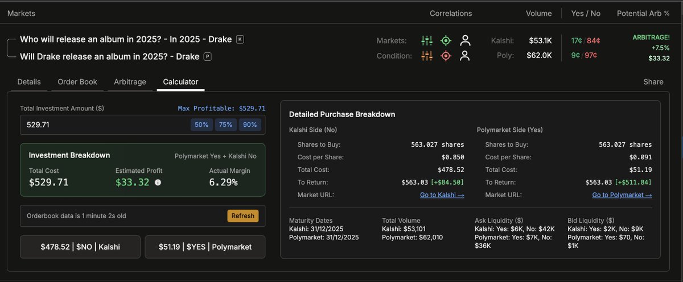Click Polymarket side cost per share $0.091
The width and height of the screenshot is (683, 282).
click(x=640, y=157)
